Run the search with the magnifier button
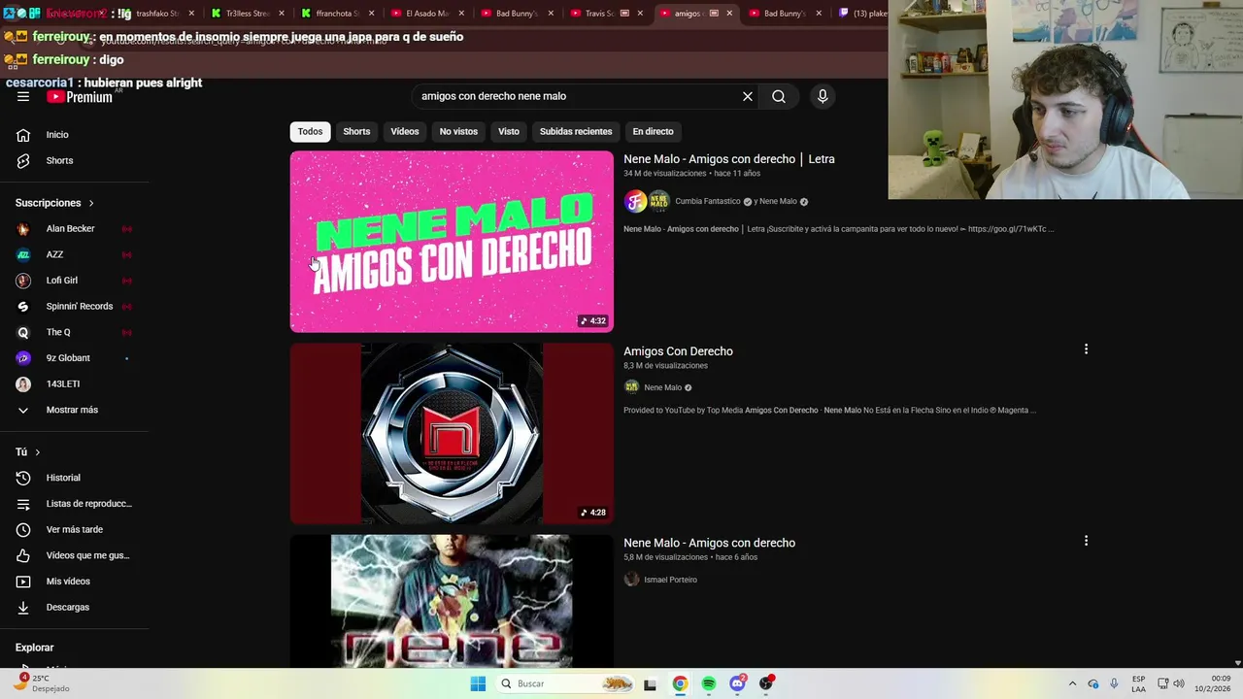 point(779,96)
